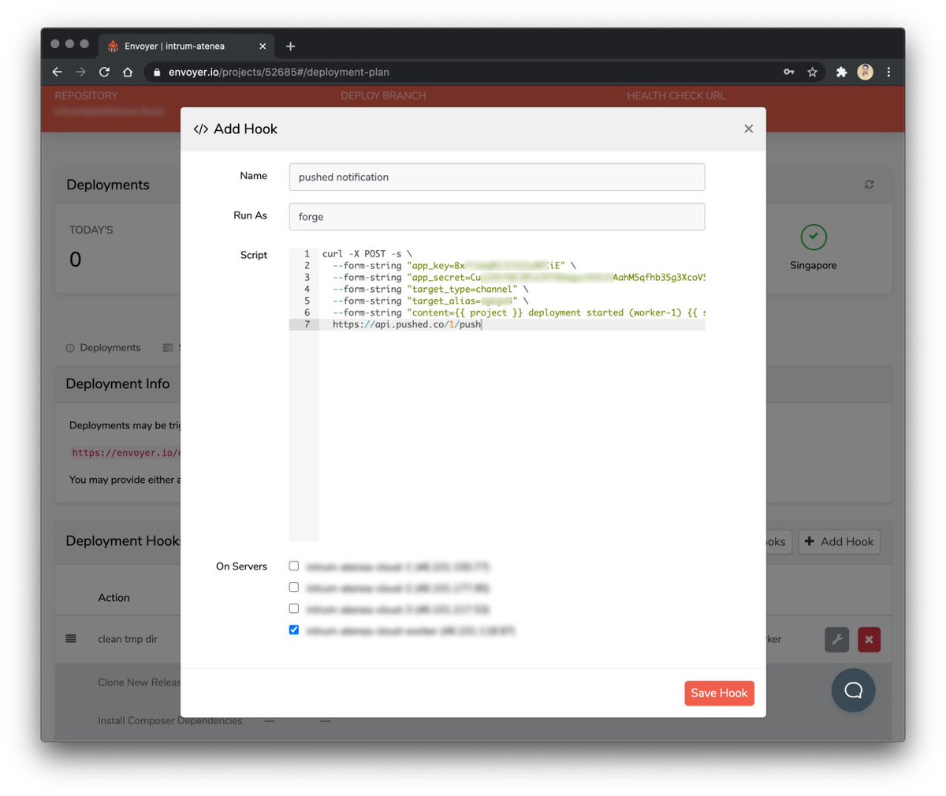
Task: Open the Deployments tab below the summary
Action: 103,347
